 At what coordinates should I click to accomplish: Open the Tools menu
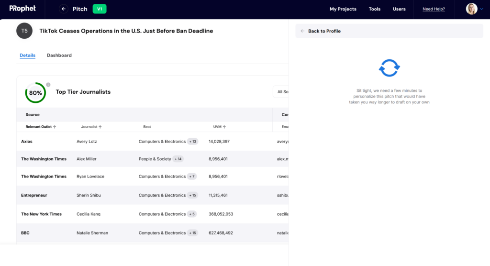[374, 9]
